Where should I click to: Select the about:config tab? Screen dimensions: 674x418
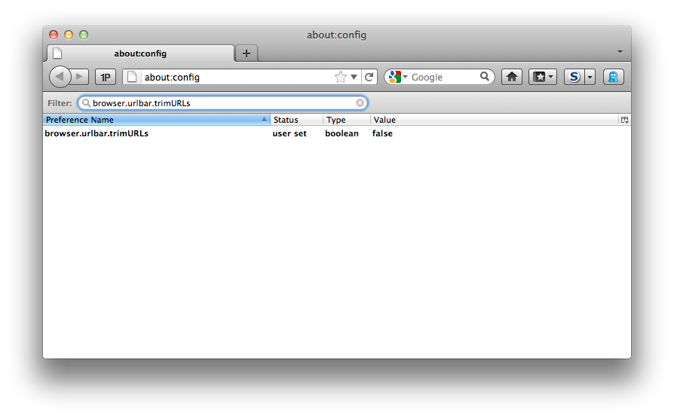[140, 53]
